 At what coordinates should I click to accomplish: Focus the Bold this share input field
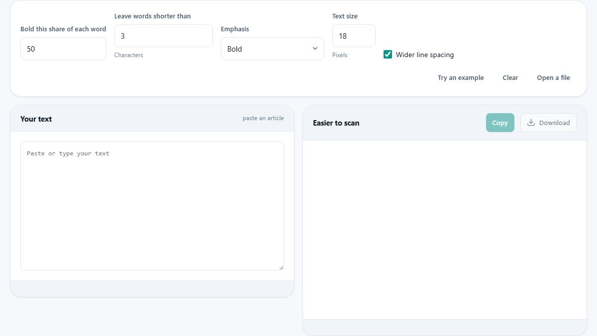63,49
